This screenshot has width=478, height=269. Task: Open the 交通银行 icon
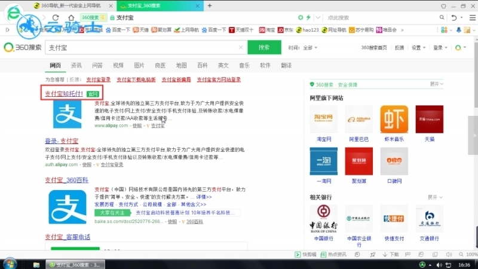point(430,219)
